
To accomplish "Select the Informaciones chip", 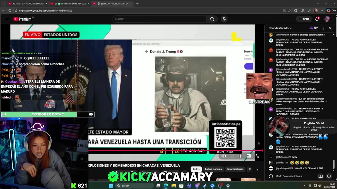I will click(x=235, y=169).
